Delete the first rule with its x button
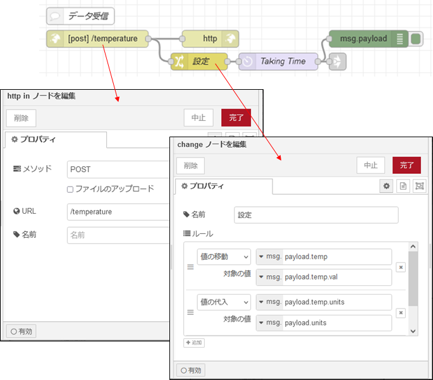433x380 pixels. [x=400, y=267]
